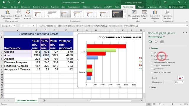The height and width of the screenshot is (106, 189).
Task: Open the Файл tab
Action: click(4, 7)
